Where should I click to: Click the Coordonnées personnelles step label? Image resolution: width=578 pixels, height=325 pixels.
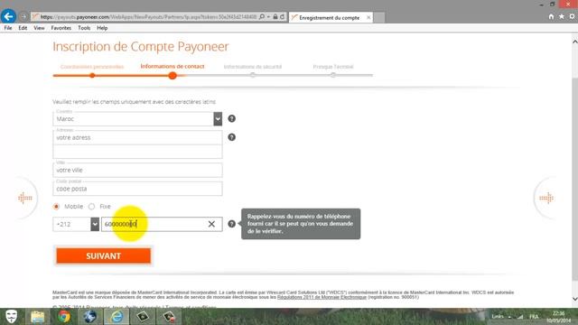pos(92,67)
